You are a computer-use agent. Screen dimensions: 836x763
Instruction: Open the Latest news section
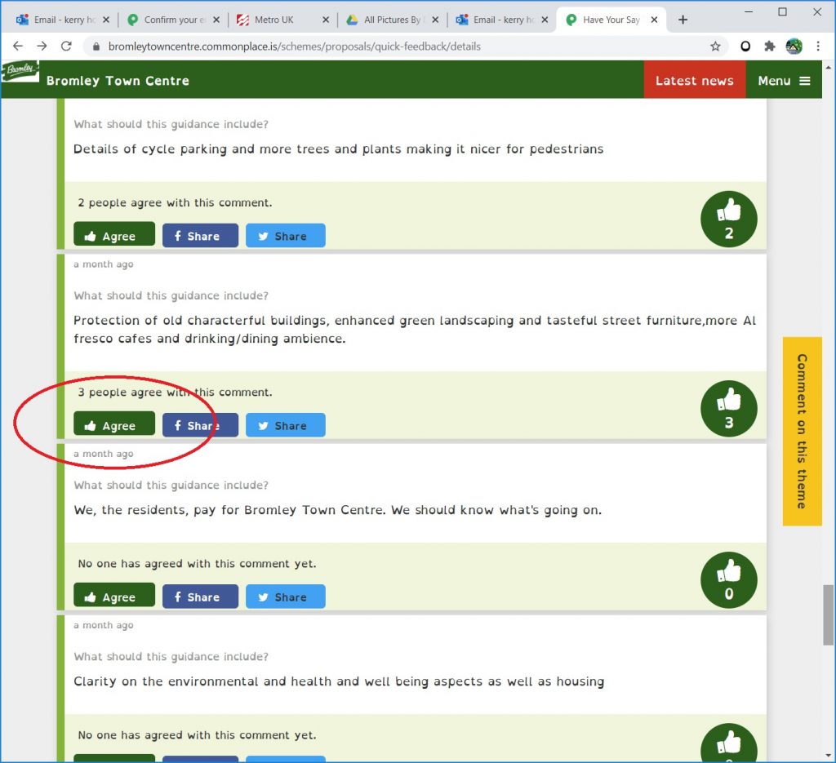695,80
